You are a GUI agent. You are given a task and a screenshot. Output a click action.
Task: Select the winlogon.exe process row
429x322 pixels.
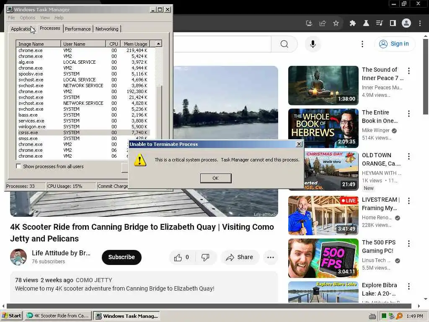[x=83, y=127]
